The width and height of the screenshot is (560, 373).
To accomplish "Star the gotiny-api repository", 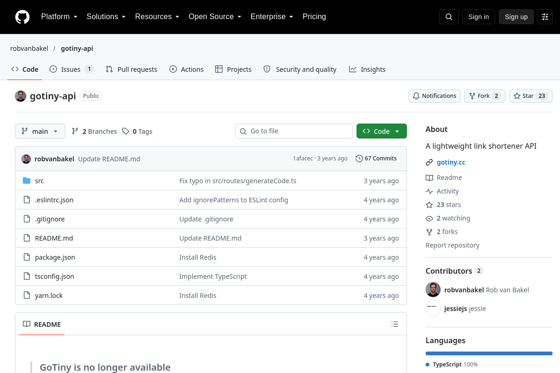I will [x=531, y=96].
